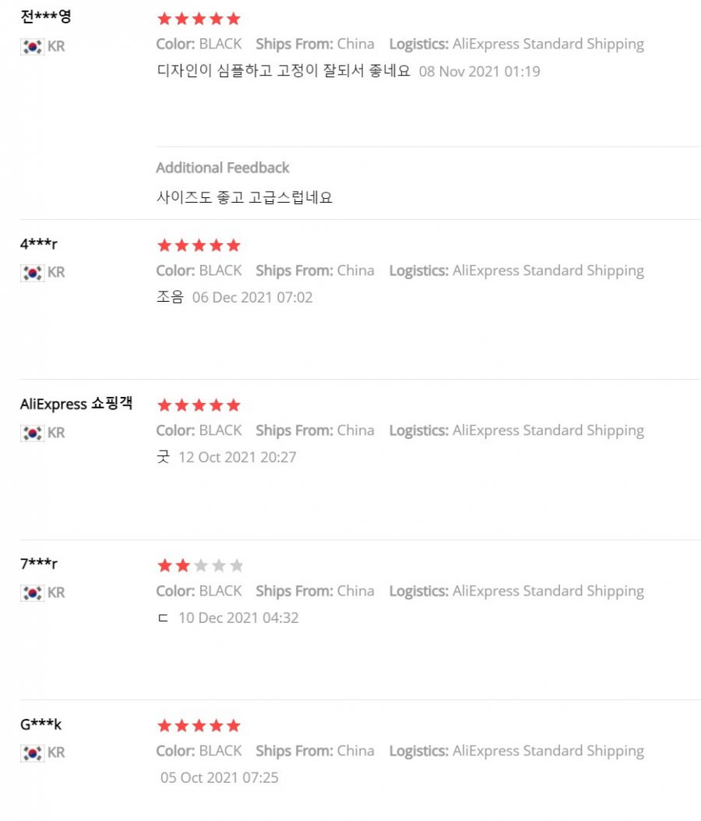Click the five-star rating of G***k's review

click(199, 726)
